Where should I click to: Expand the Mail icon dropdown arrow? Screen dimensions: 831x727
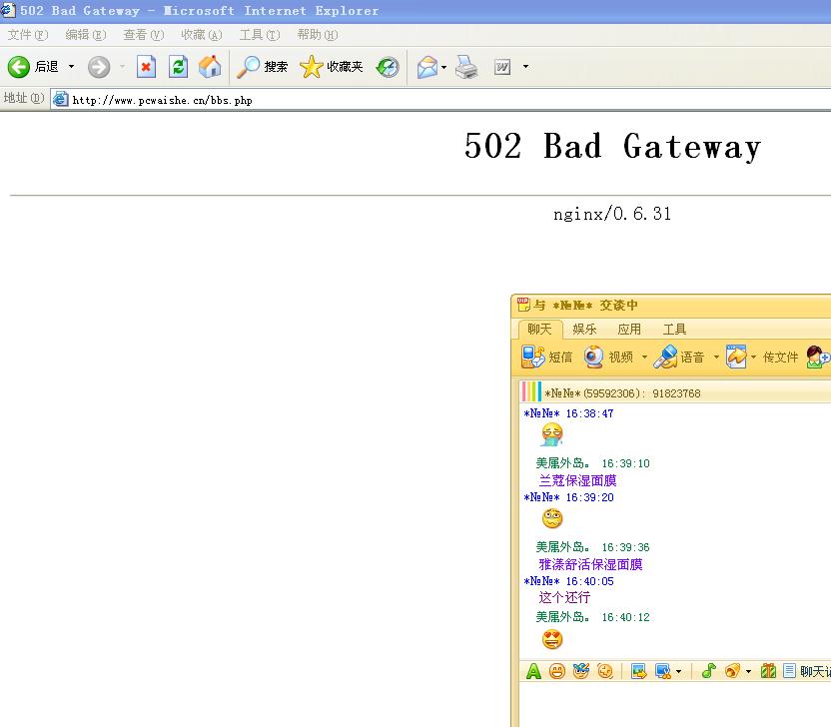point(443,67)
